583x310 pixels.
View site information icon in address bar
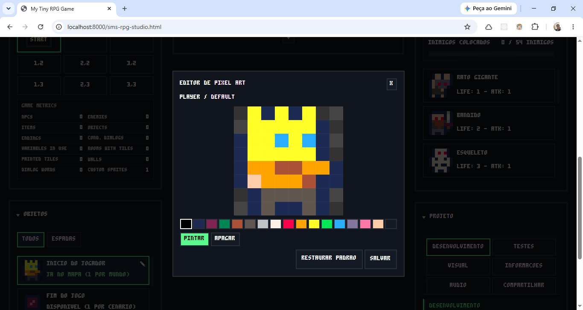click(x=60, y=27)
